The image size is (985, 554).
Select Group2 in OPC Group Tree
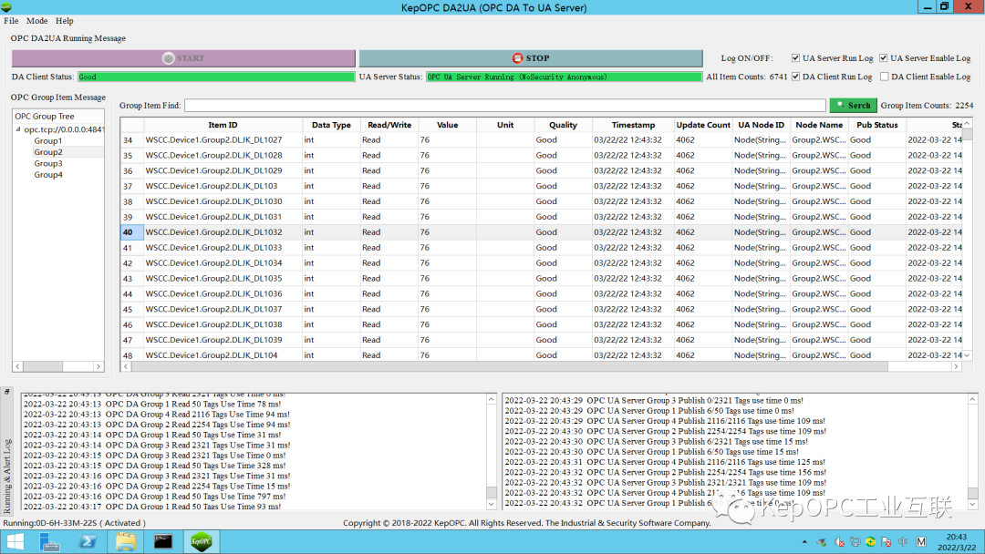(x=48, y=152)
